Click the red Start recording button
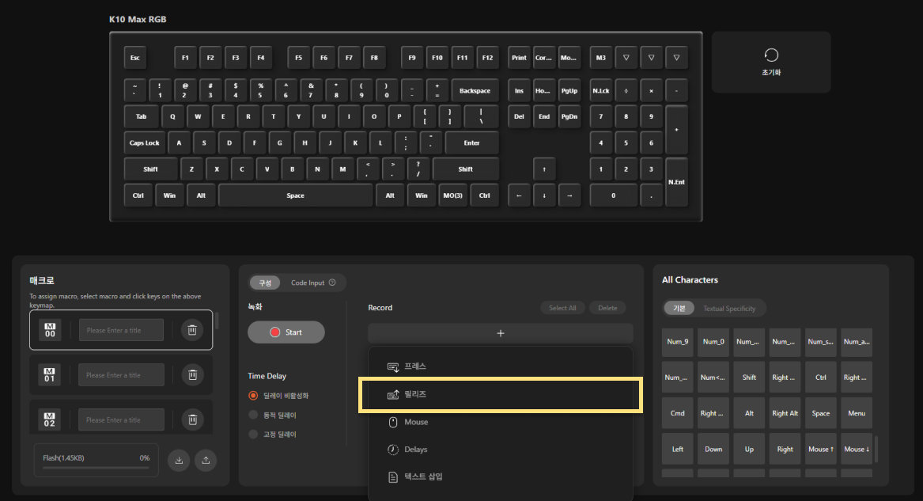The image size is (923, 501). pyautogui.click(x=286, y=332)
